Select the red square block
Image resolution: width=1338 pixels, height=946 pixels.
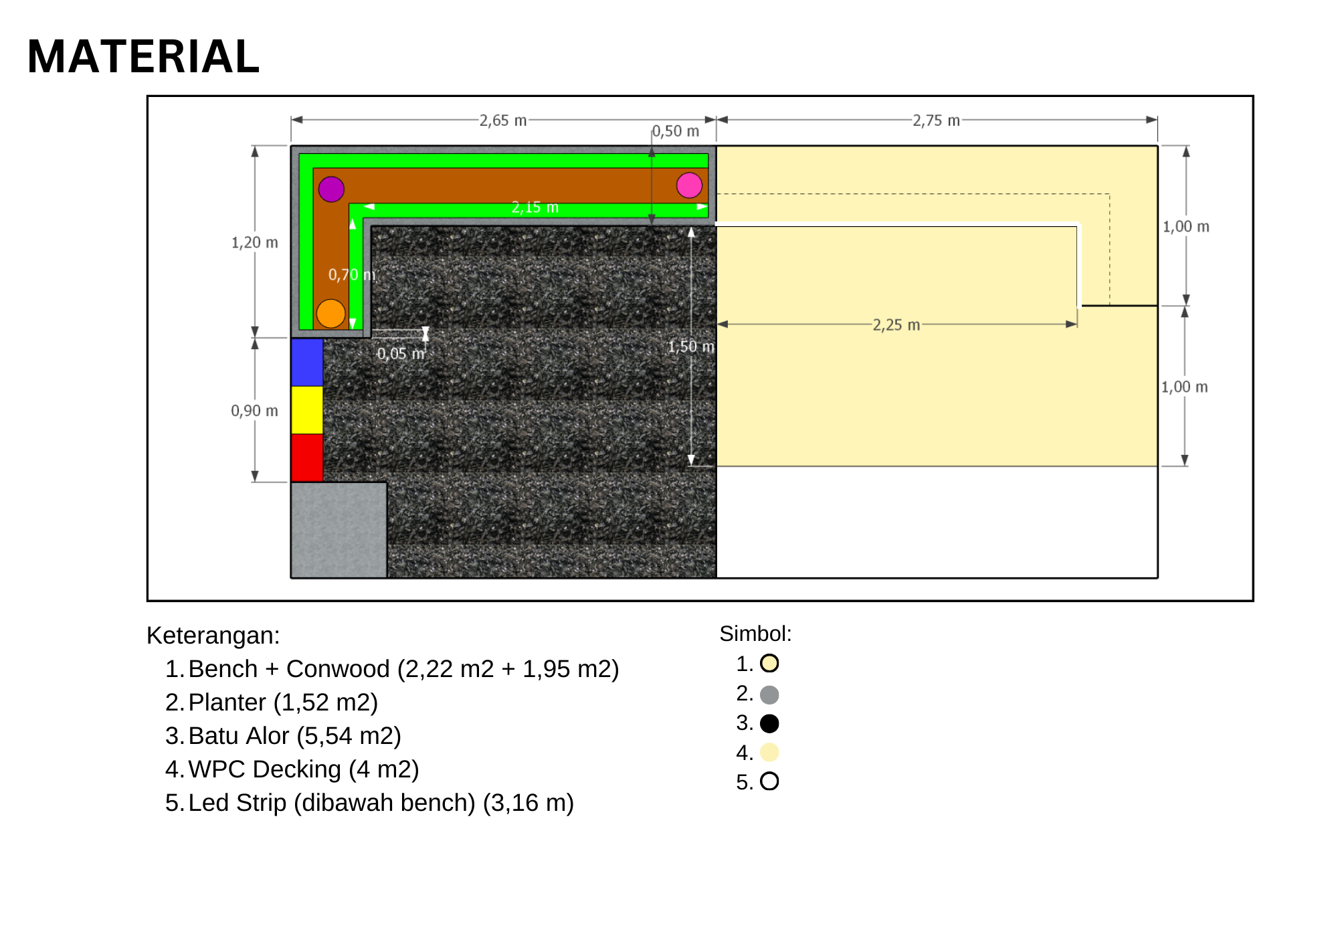(307, 458)
